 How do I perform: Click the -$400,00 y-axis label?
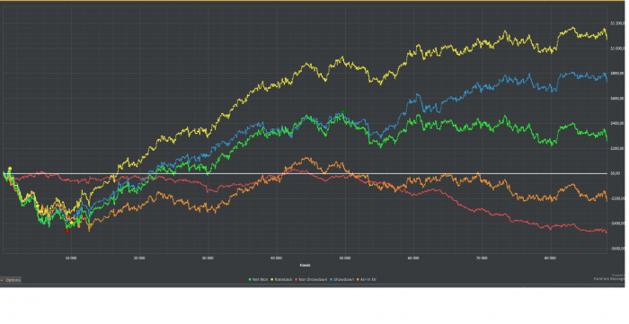point(617,223)
